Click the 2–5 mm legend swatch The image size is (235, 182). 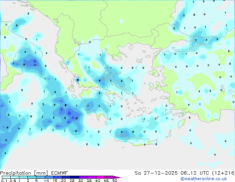32,177
